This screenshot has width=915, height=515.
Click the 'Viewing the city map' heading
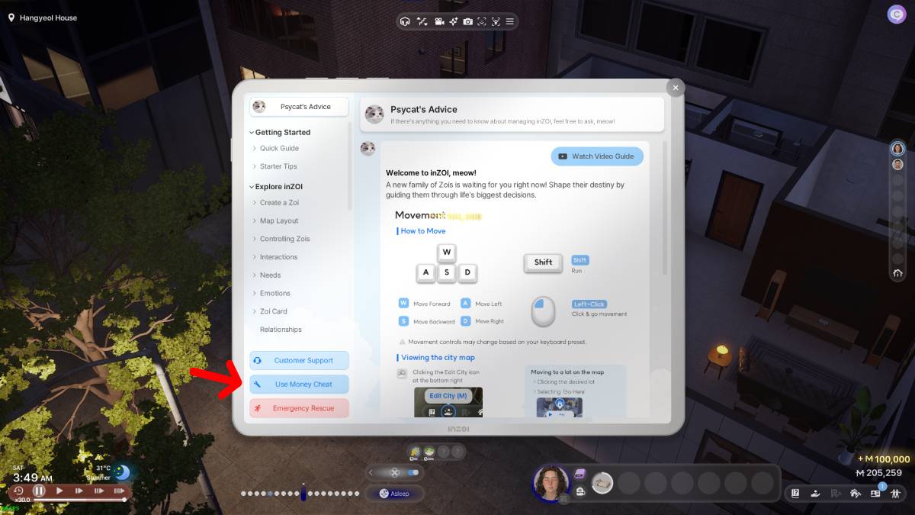click(438, 358)
